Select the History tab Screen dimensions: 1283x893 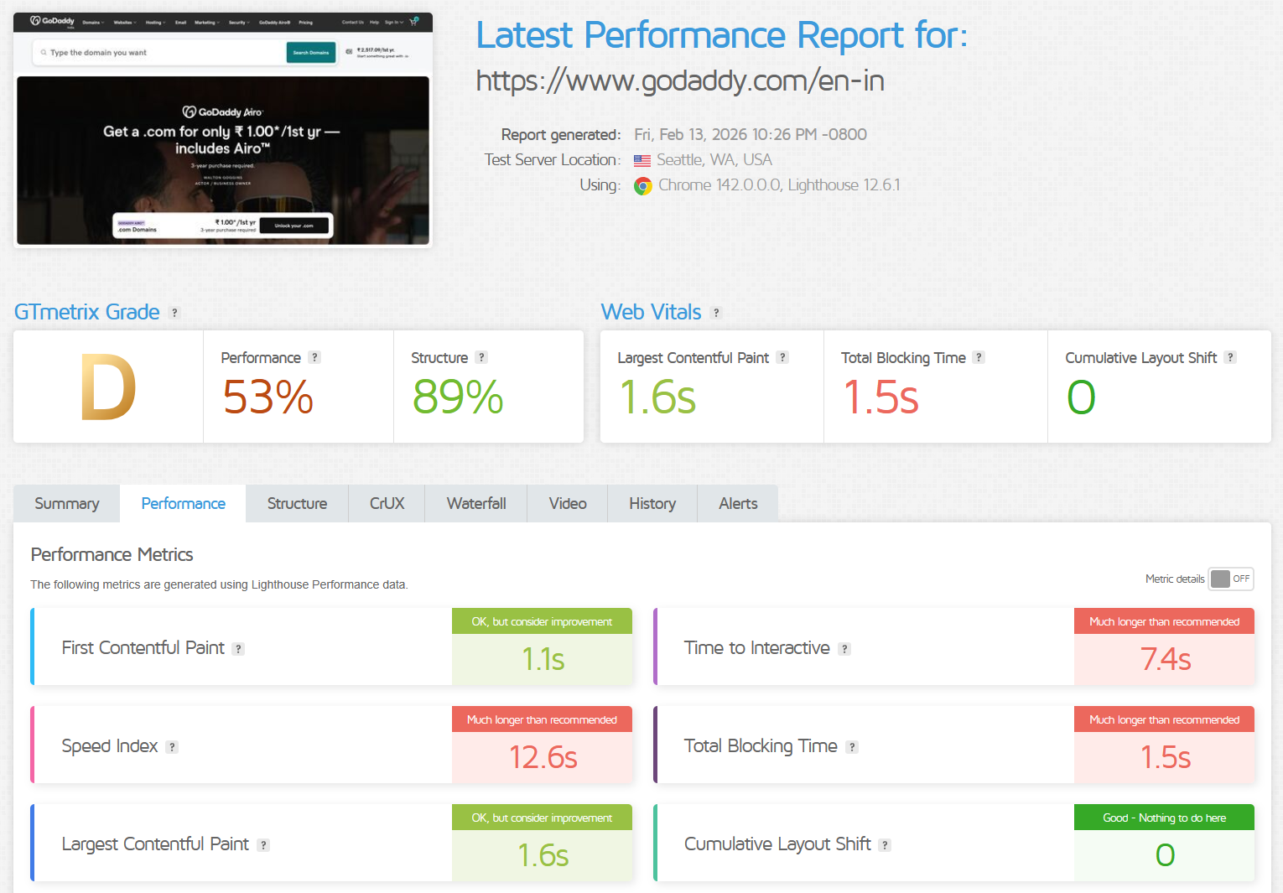652,503
